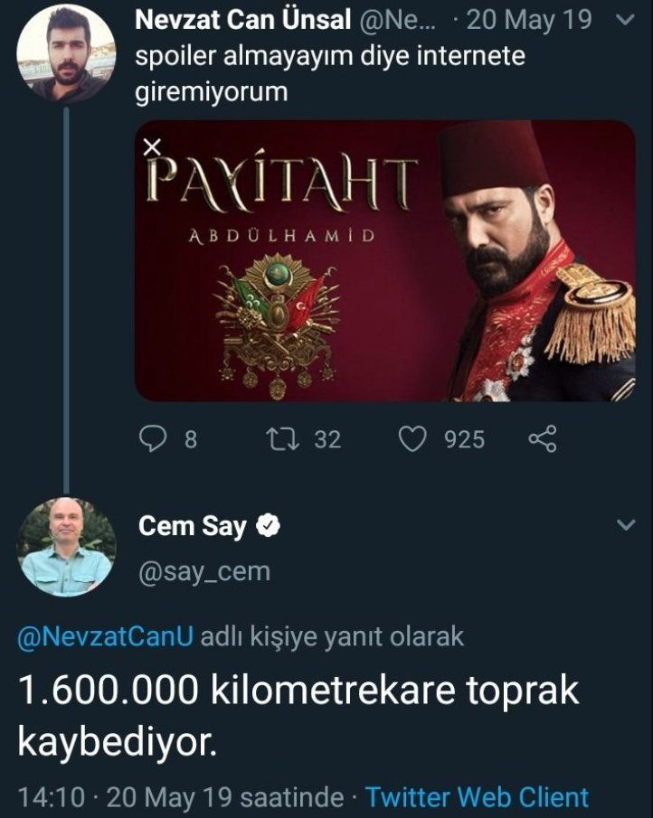This screenshot has height=818, width=653.
Task: Open the Payitaht Abdülhamid poster image
Action: click(384, 260)
